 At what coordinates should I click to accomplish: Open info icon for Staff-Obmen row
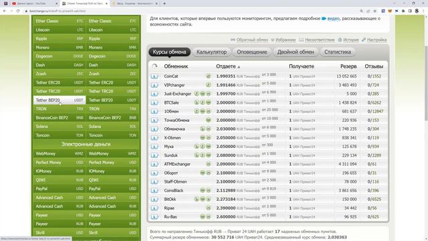[x=154, y=181]
